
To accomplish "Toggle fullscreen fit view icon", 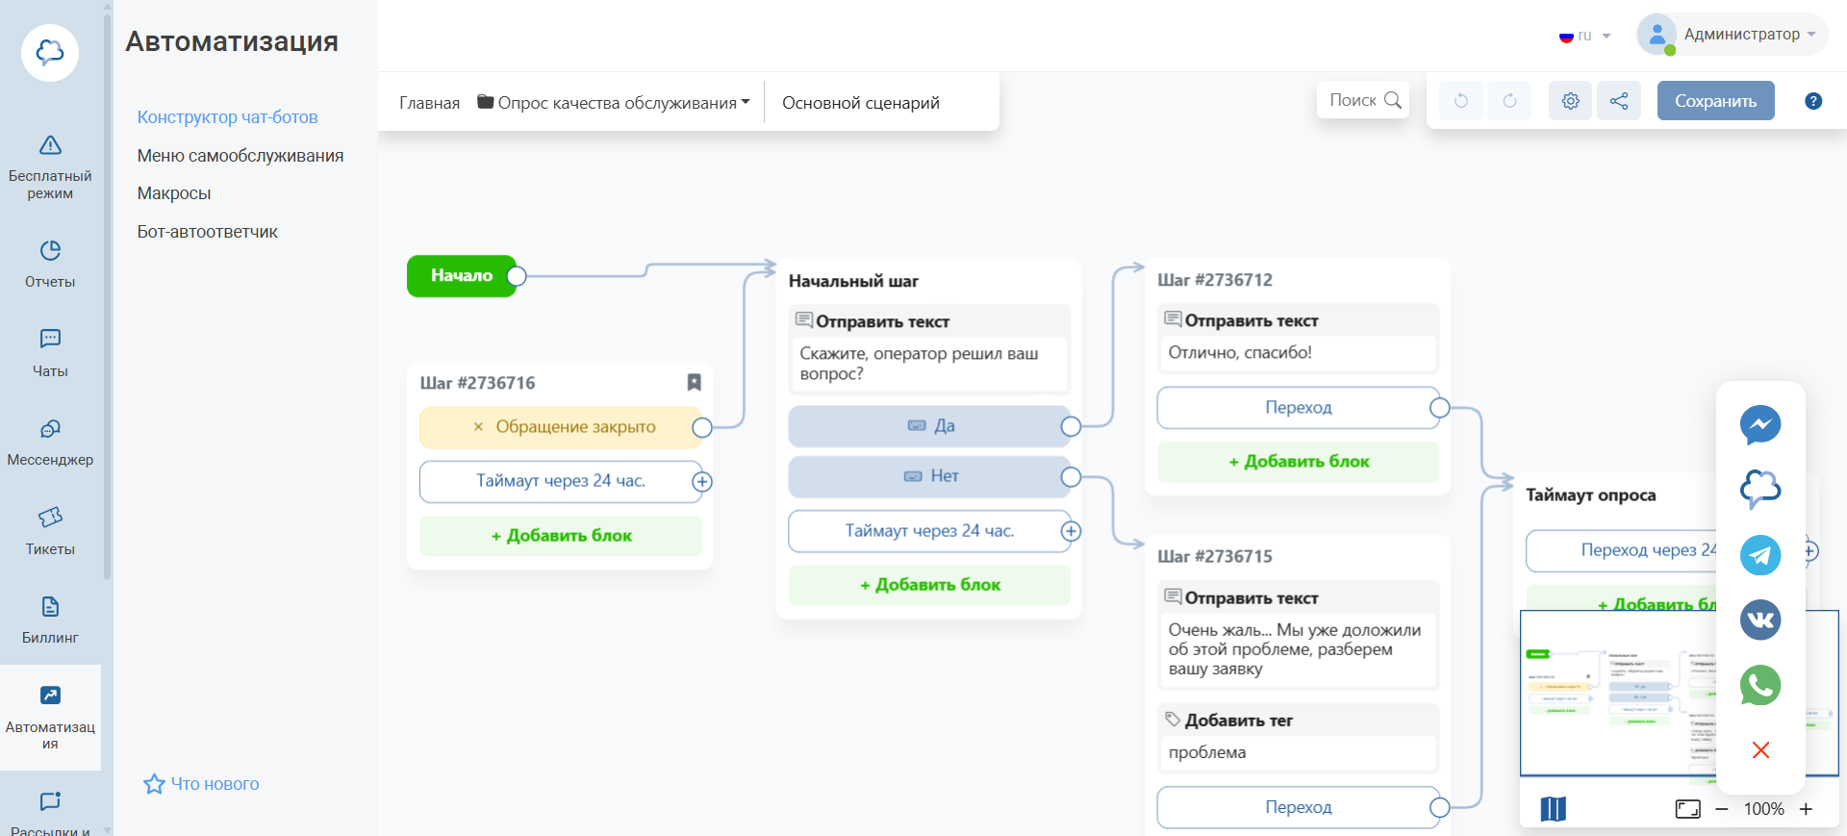I will click(x=1687, y=809).
